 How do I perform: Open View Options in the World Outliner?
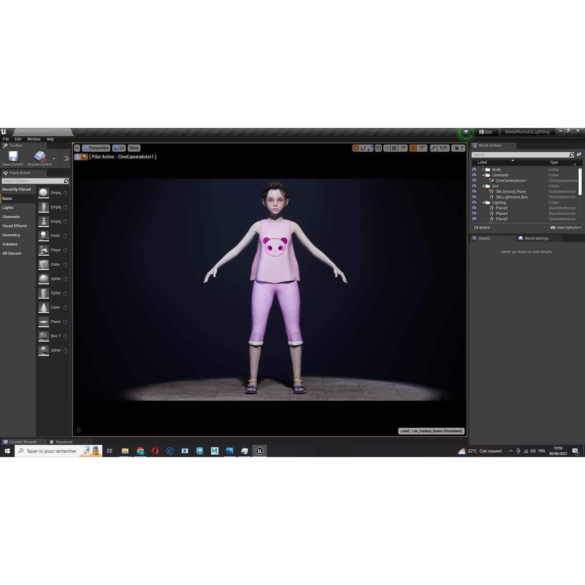click(x=566, y=228)
